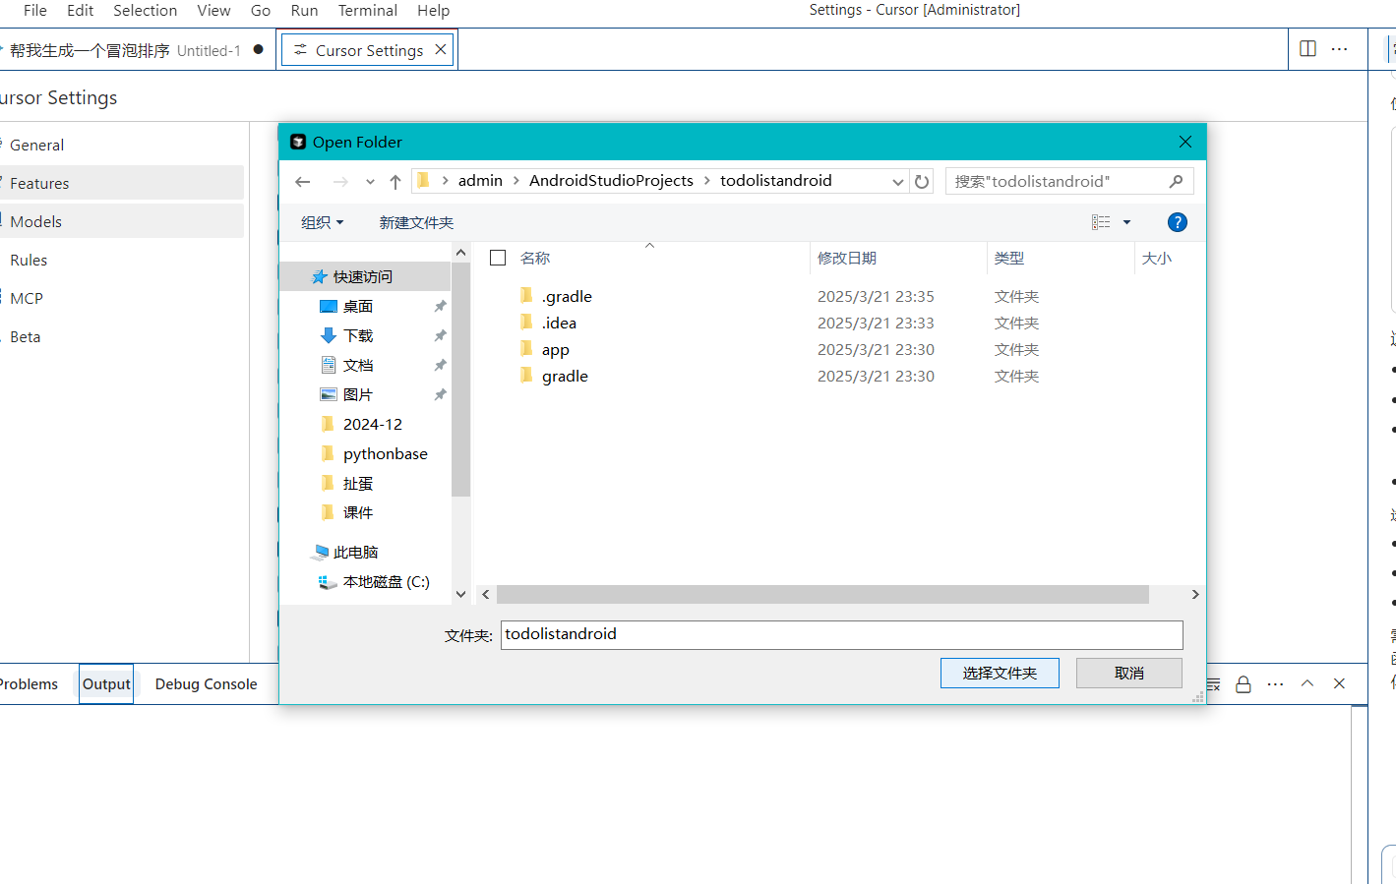Create a new folder via 新建文件夹
This screenshot has height=884, width=1396.
tap(416, 222)
